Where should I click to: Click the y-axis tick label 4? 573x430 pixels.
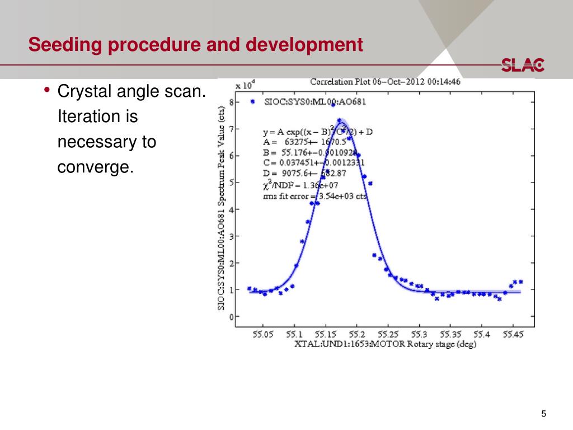231,209
